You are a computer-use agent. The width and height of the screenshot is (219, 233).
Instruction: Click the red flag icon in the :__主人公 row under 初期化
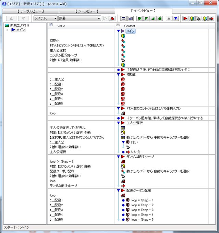pos(123,79)
